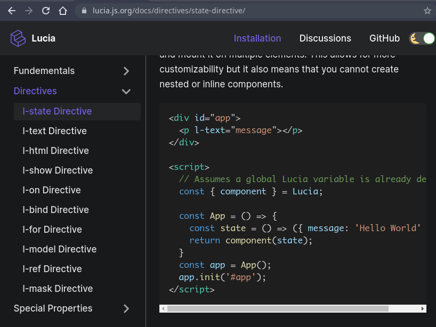This screenshot has height=327, width=436.
Task: Go forward in browser history
Action: pyautogui.click(x=29, y=11)
